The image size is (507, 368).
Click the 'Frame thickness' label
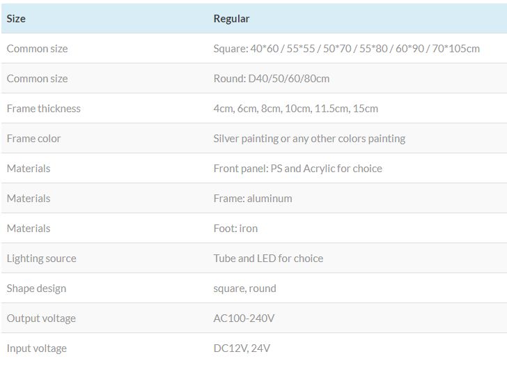[43, 109]
